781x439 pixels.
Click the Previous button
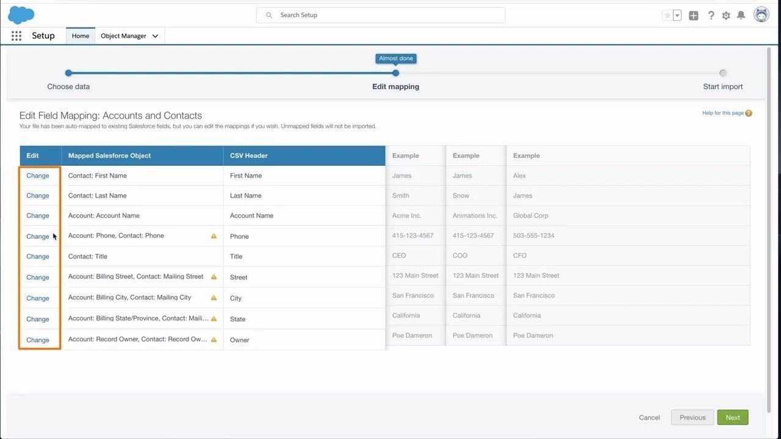coord(693,418)
